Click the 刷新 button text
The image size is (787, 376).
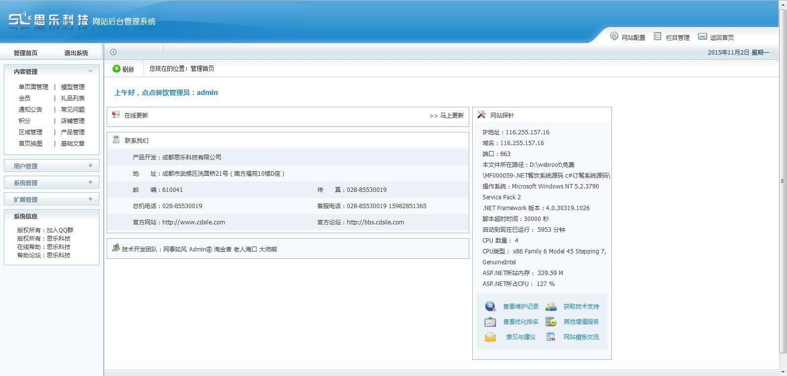click(x=128, y=69)
